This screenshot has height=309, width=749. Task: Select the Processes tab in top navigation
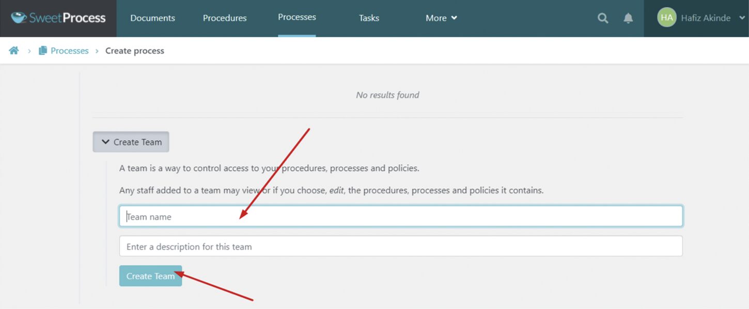pyautogui.click(x=297, y=18)
